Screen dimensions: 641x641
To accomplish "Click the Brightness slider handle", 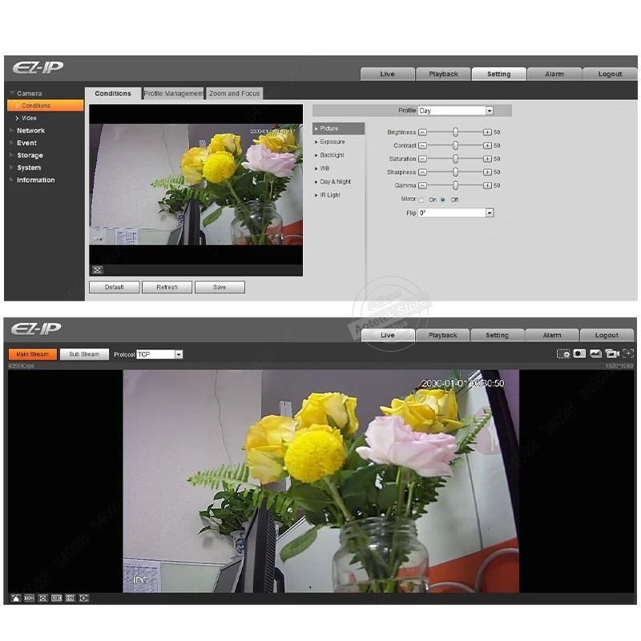I will tap(455, 132).
